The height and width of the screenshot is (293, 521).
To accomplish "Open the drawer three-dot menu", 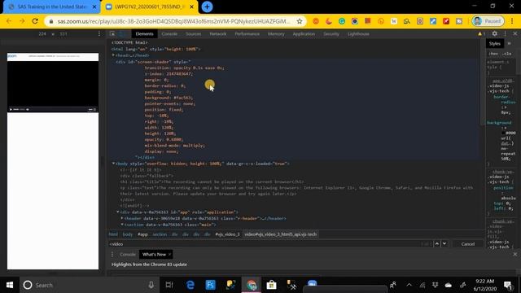I will point(112,254).
